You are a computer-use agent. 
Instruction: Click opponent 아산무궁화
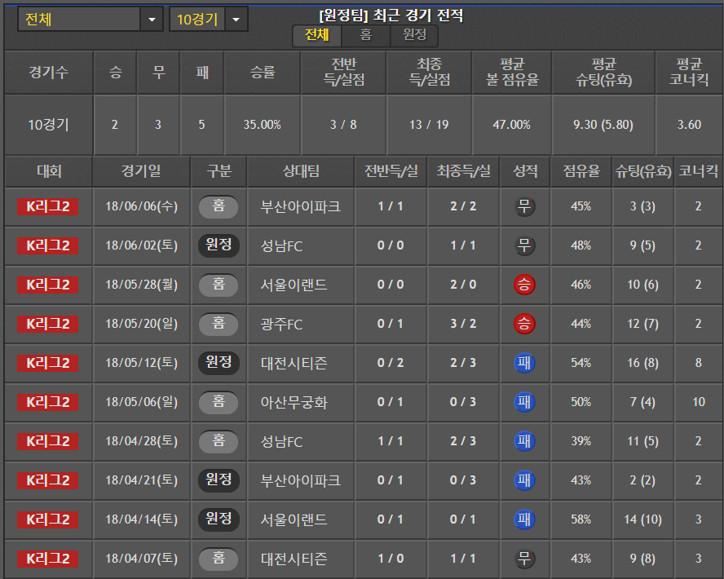[x=294, y=402]
